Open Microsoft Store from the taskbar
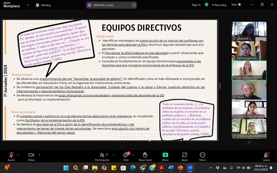The height and width of the screenshot is (173, 277). coord(123,168)
